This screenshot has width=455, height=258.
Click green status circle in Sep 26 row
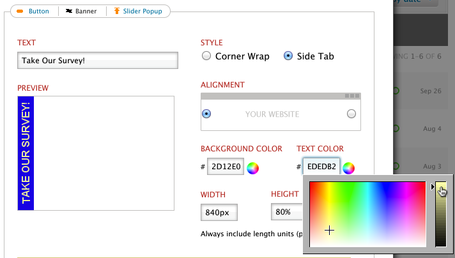pos(396,91)
